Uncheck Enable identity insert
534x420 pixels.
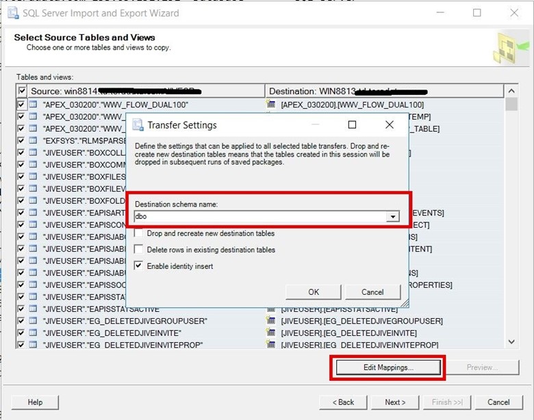coord(138,266)
